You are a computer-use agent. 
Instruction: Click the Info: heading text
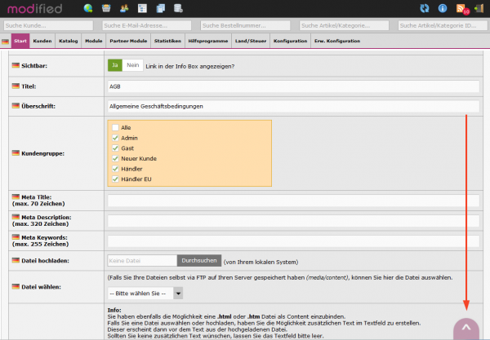pyautogui.click(x=114, y=310)
